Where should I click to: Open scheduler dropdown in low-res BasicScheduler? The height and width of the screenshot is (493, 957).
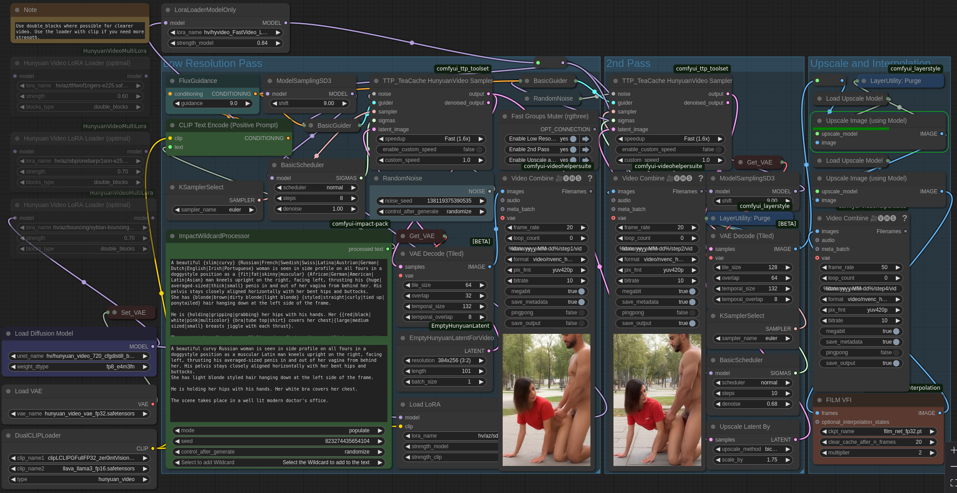[x=316, y=188]
